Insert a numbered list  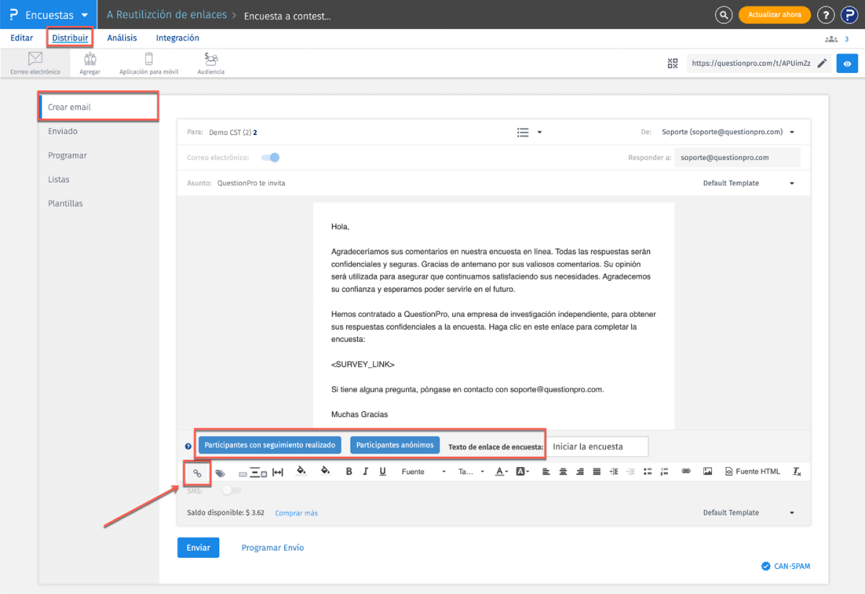(664, 471)
